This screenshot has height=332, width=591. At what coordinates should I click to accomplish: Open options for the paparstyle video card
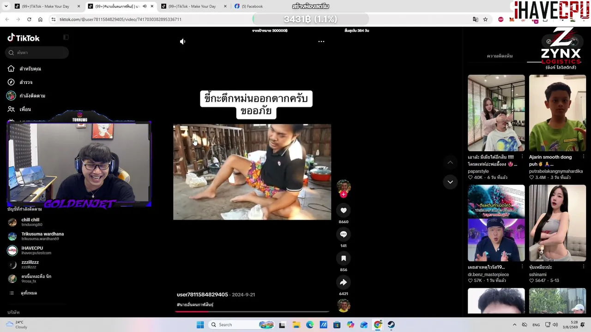coord(522,157)
